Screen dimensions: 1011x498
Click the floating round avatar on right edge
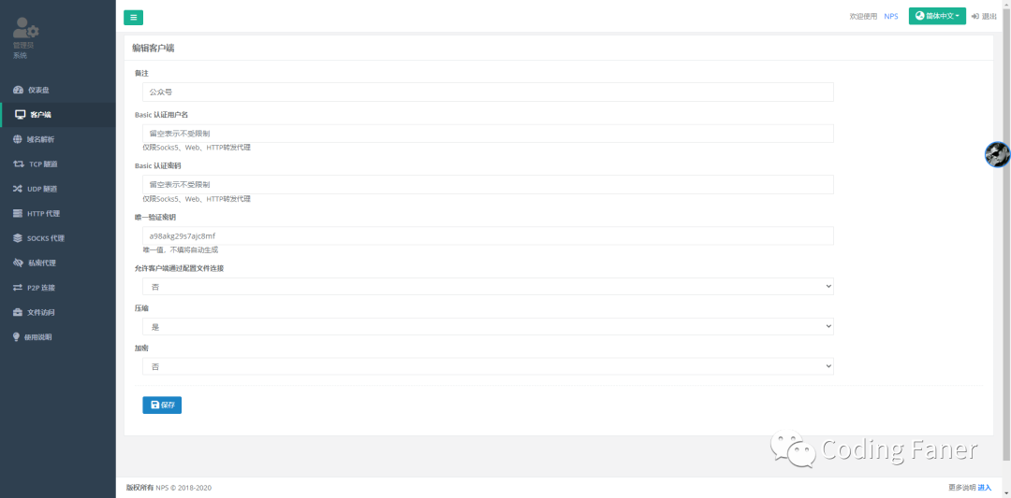pyautogui.click(x=997, y=154)
